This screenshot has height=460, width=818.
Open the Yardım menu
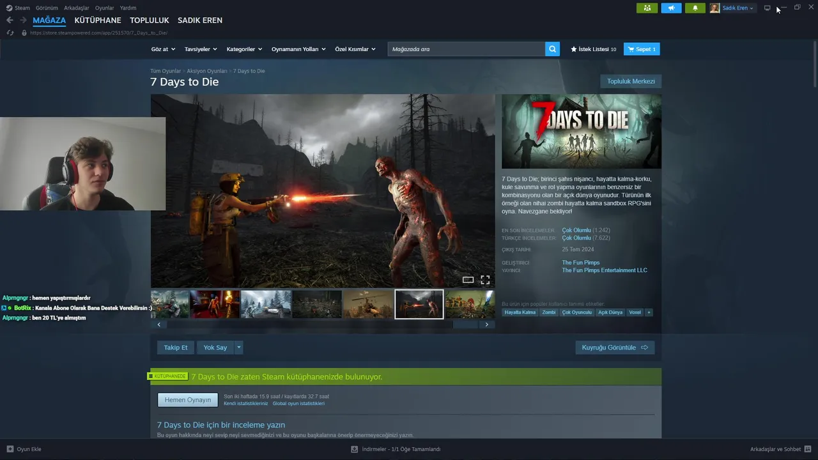(x=128, y=8)
